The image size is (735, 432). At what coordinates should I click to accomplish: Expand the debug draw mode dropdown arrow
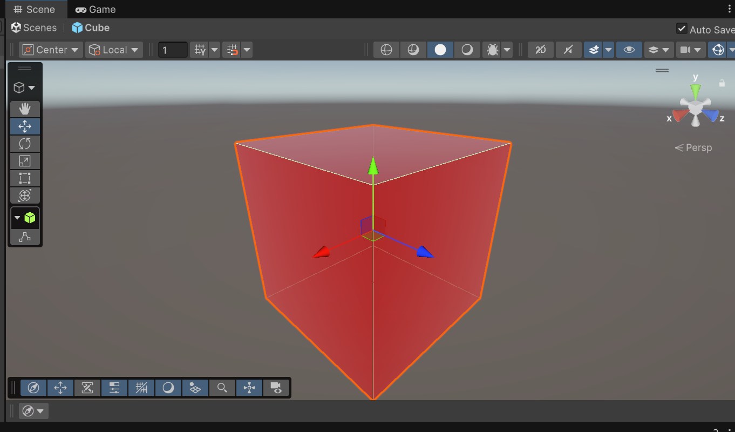[x=507, y=50]
